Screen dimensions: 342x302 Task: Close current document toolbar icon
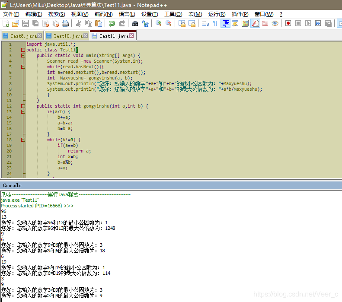(x=45, y=23)
